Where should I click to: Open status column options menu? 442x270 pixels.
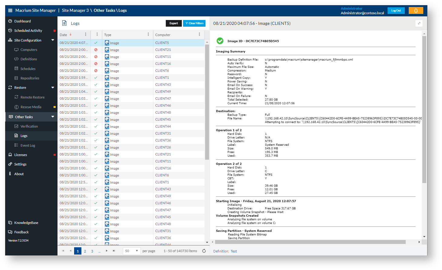point(97,35)
